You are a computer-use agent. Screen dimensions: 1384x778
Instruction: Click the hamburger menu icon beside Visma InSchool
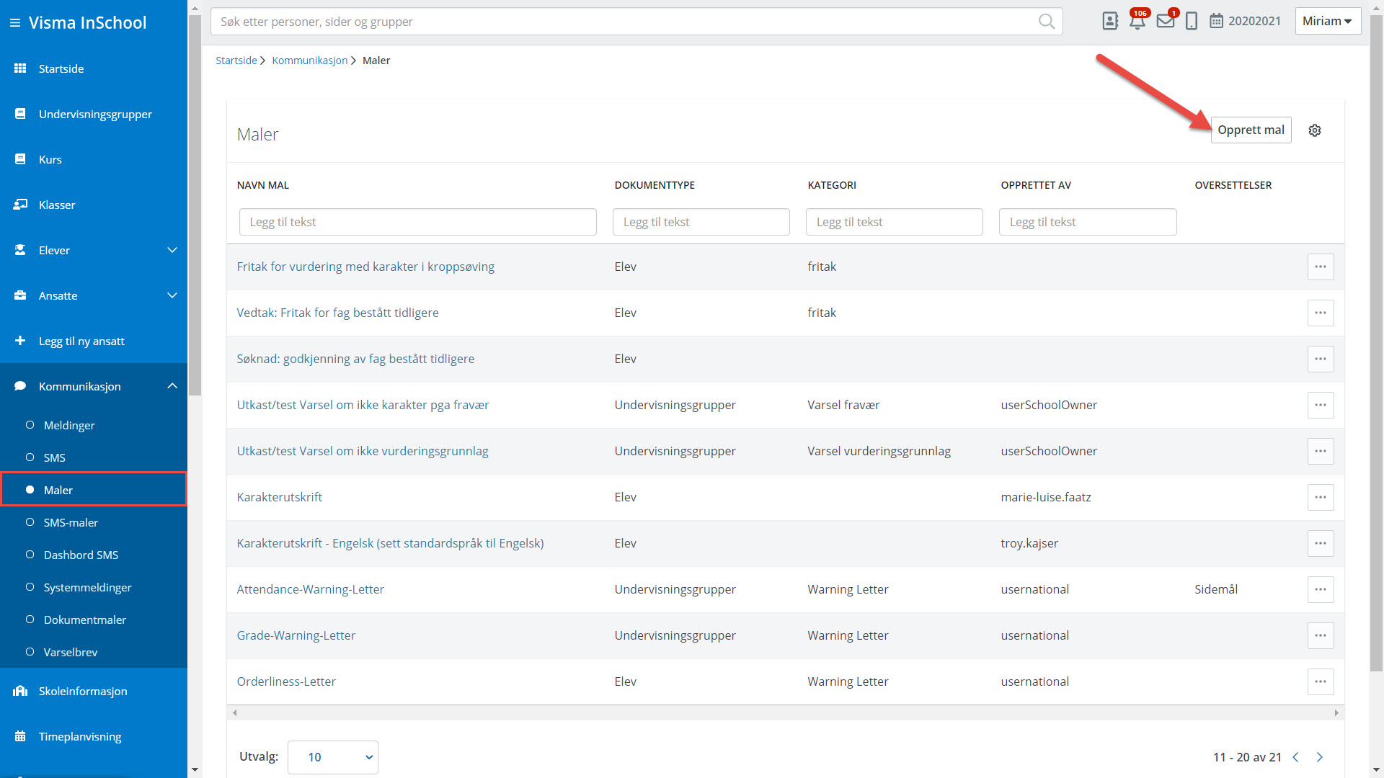click(14, 23)
